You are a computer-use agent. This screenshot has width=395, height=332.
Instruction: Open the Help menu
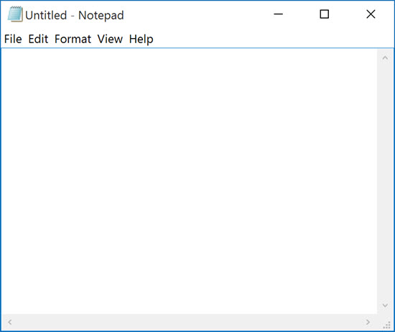click(x=141, y=39)
